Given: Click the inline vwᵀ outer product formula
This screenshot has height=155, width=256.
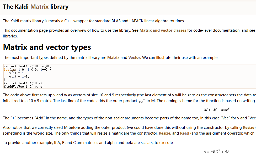Looking at the screenshot, I should click(x=142, y=101).
